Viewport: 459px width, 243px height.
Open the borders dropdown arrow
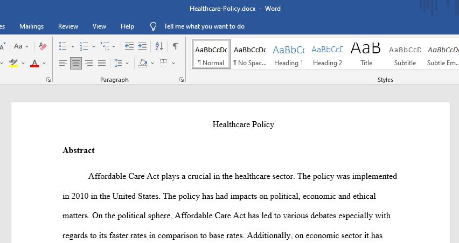coord(173,63)
